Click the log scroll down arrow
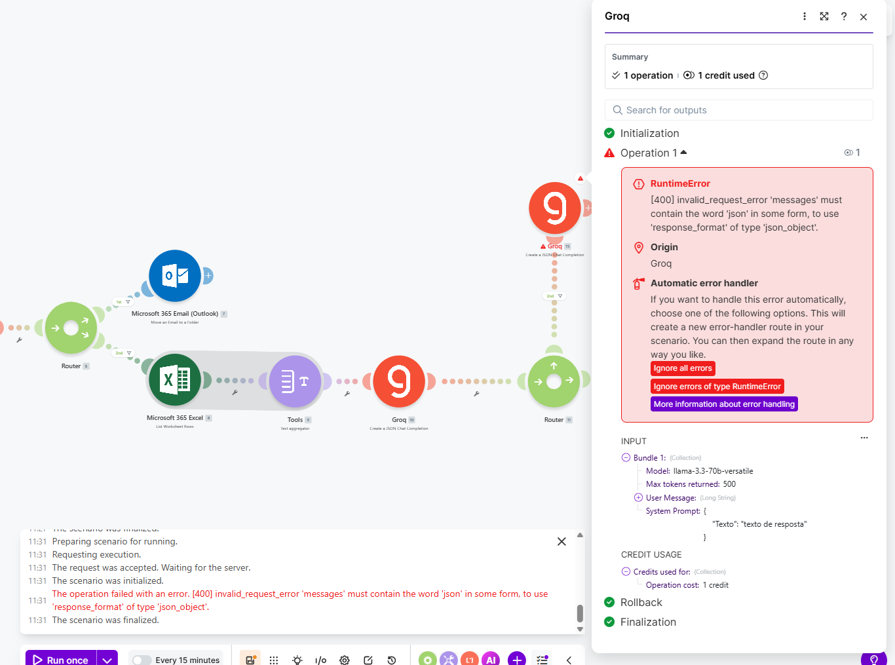Viewport: 895px width, 665px height. coord(580,629)
